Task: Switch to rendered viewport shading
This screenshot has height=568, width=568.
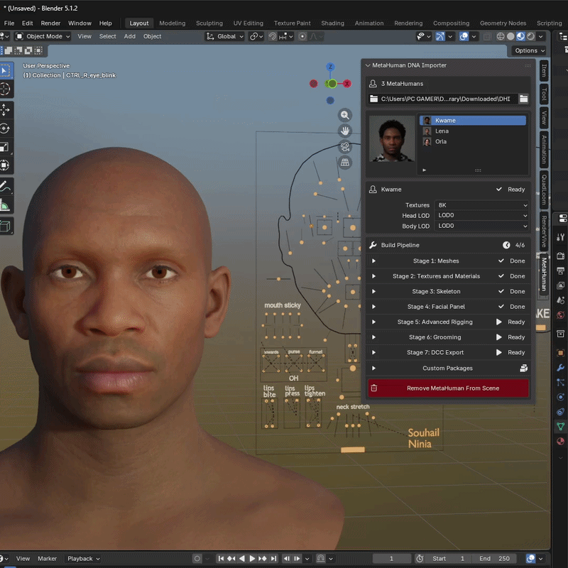Action: pyautogui.click(x=531, y=36)
